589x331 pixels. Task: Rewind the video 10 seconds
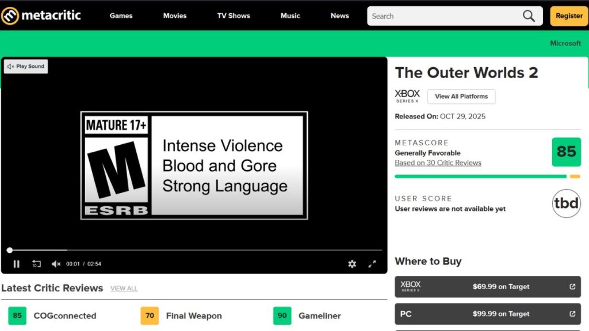pos(36,264)
